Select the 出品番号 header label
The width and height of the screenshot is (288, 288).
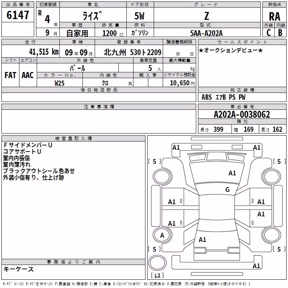pyautogui.click(x=18, y=5)
